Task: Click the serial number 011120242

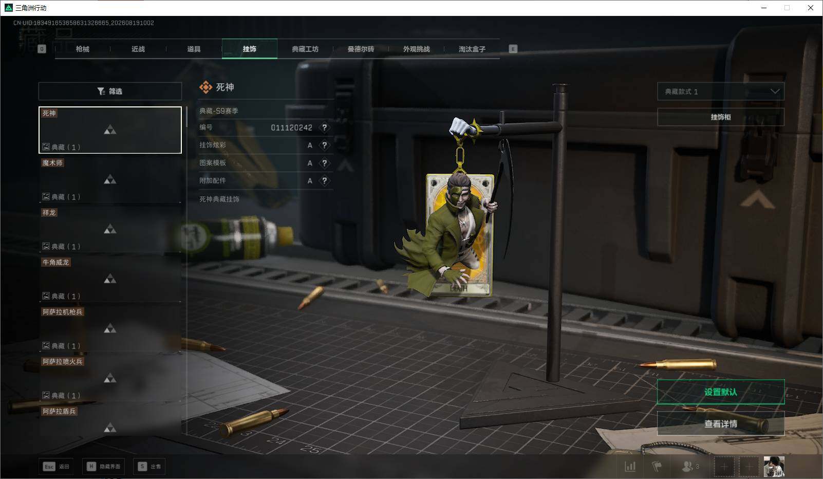Action: point(291,127)
